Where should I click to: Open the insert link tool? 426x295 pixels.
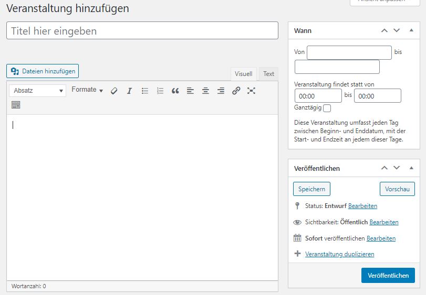pos(236,91)
